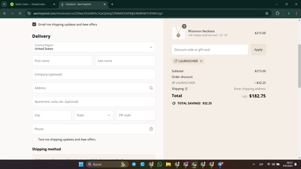Screen dimensions: 301x169
Task: Check Text me shipping updates and Awe offers
Action: coord(34,139)
